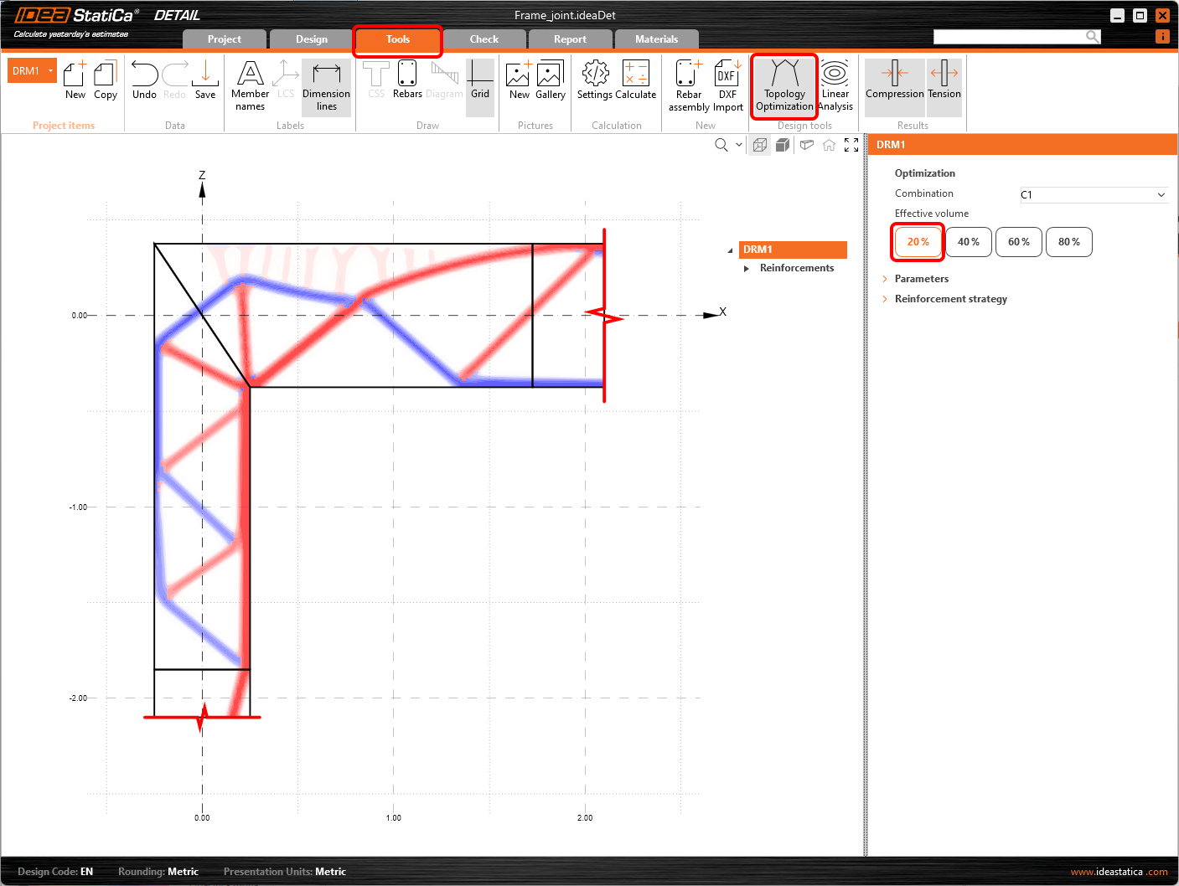
Task: Click the search input field
Action: pos(1009,36)
